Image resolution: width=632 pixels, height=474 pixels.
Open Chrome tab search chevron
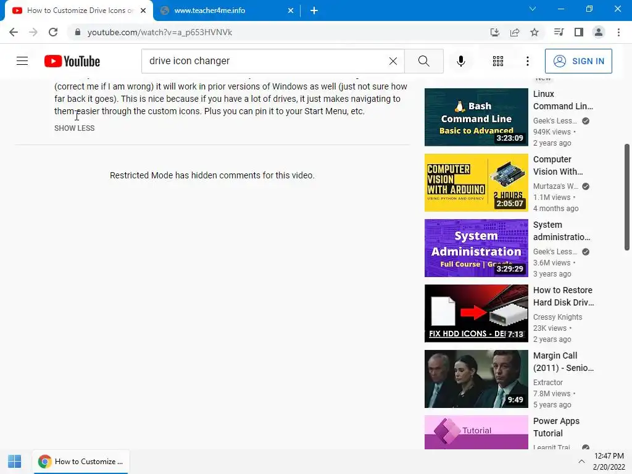(x=533, y=9)
